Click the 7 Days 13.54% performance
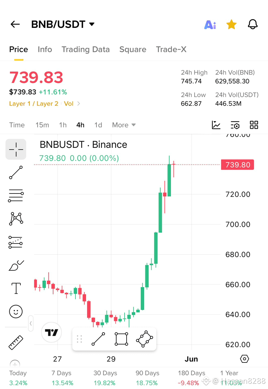 (x=62, y=378)
